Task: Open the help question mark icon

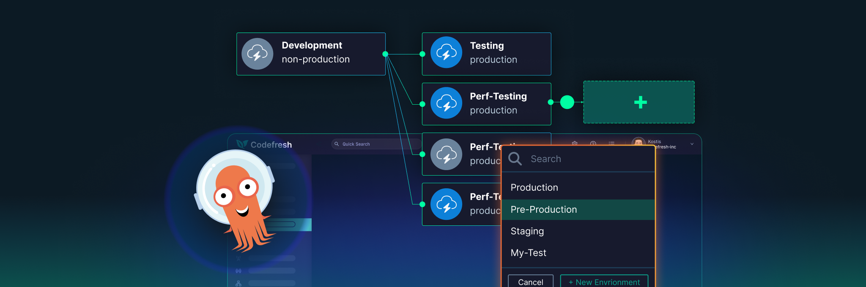Action: pos(593,143)
